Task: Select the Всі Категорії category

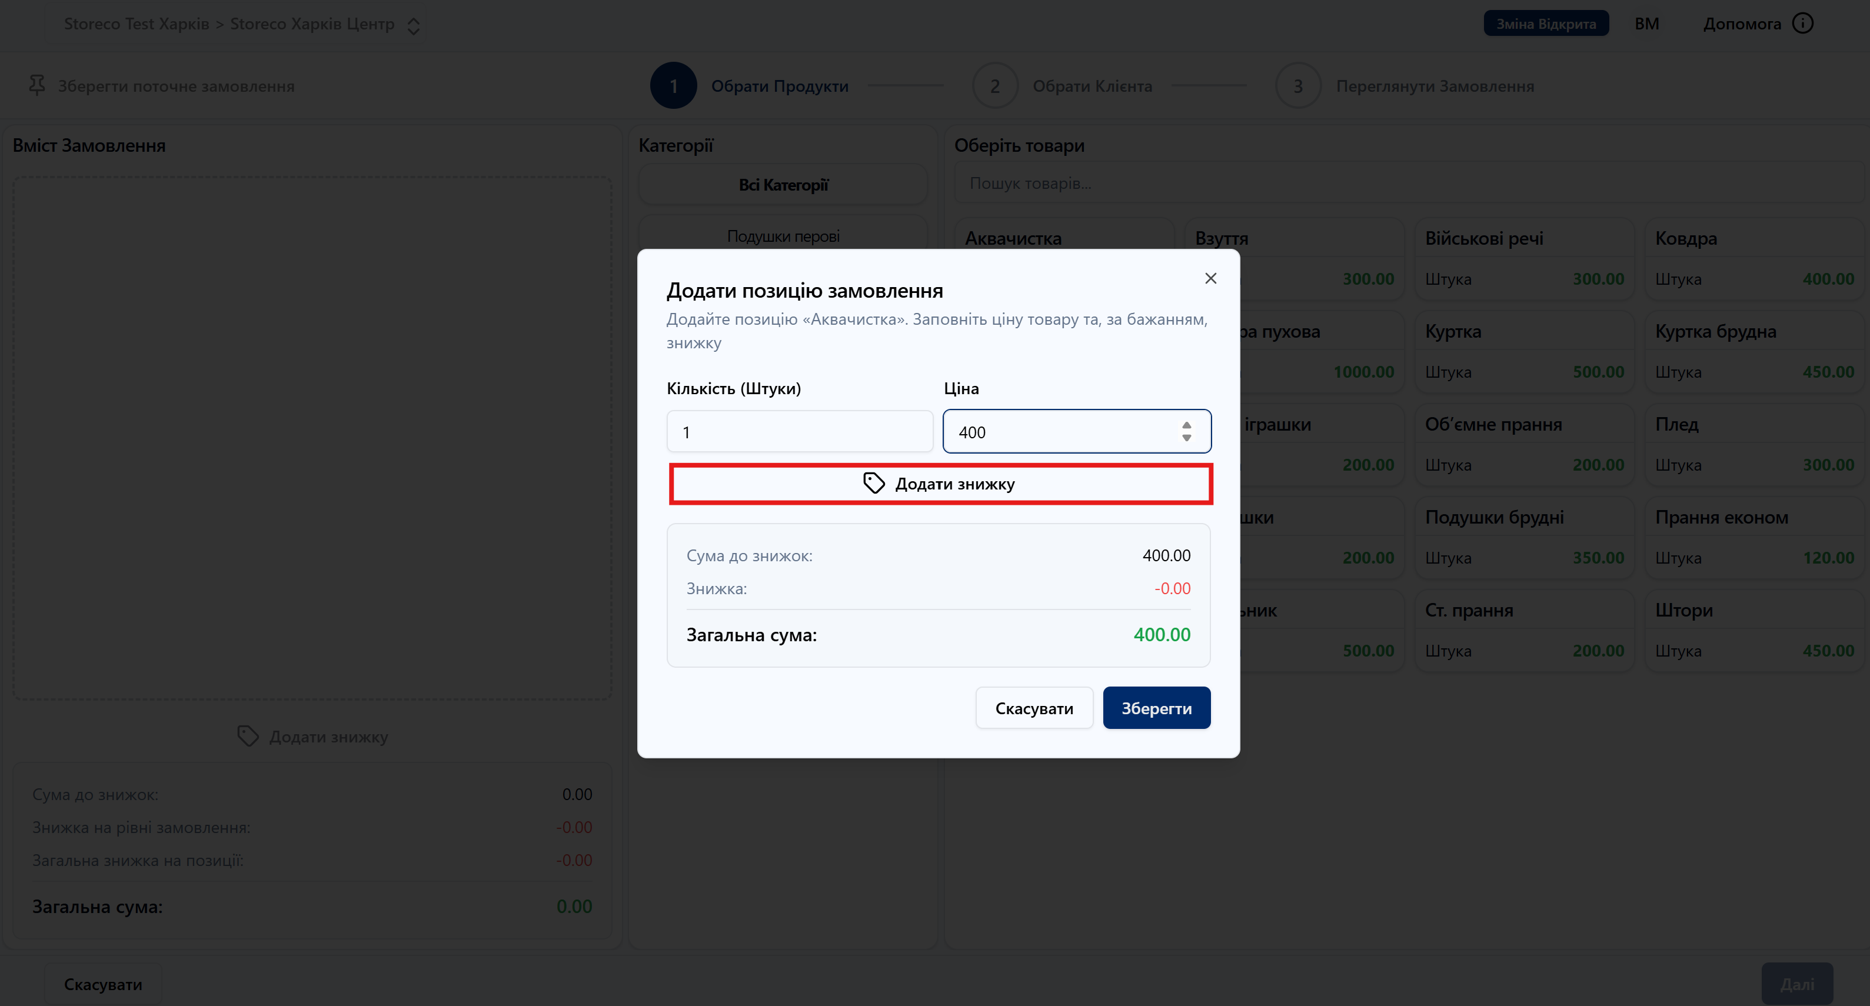Action: (x=783, y=185)
